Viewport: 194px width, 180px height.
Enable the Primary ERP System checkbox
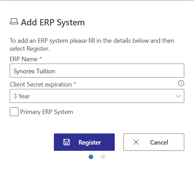click(14, 112)
